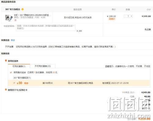The image size is (153, 121).
Task: Click the 满199用30 coupon condition
Action: (47, 83)
